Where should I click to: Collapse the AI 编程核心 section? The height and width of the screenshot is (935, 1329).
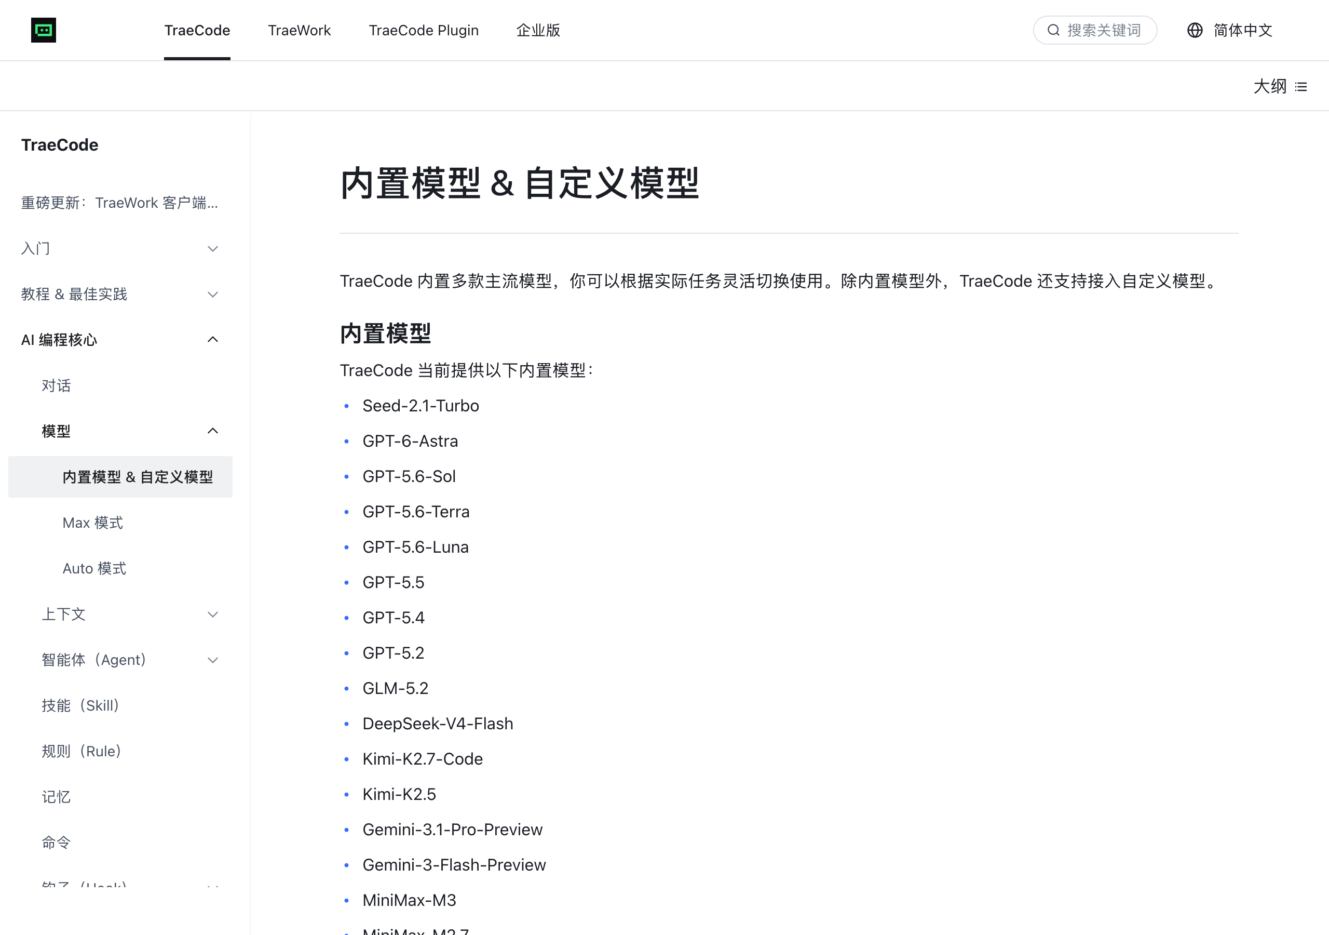click(x=213, y=340)
